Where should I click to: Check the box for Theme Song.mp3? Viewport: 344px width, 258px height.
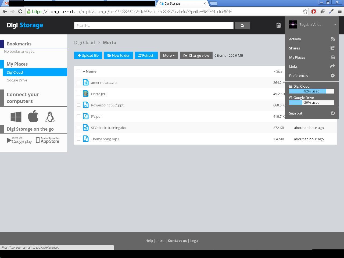tap(78, 139)
